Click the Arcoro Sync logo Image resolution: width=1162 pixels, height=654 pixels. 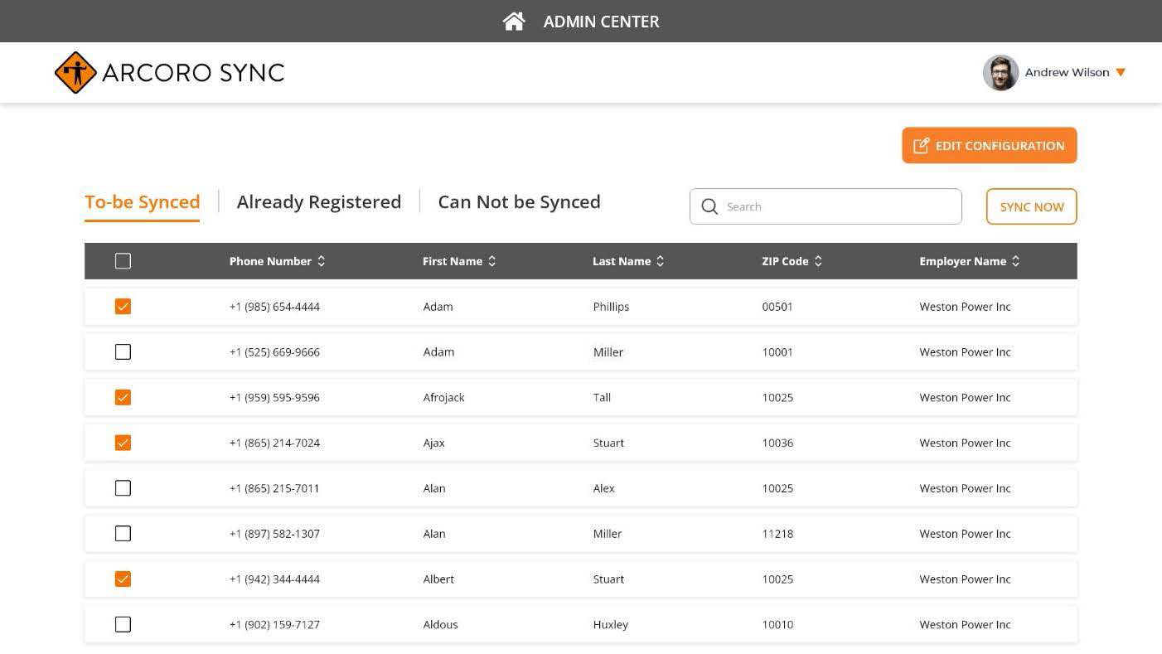(x=169, y=73)
